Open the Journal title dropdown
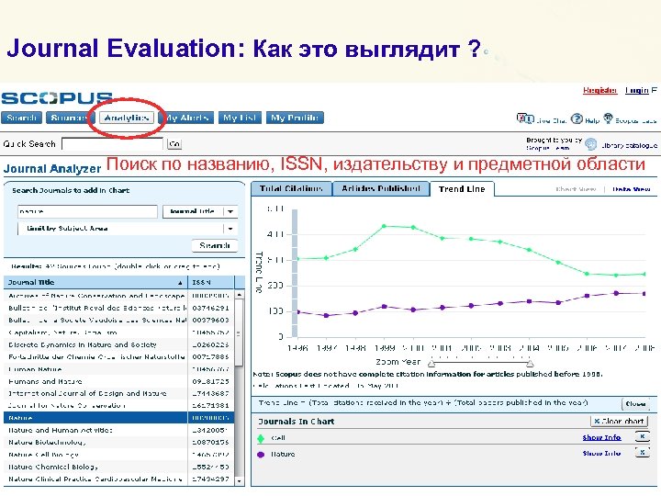The width and height of the screenshot is (661, 496). click(200, 211)
